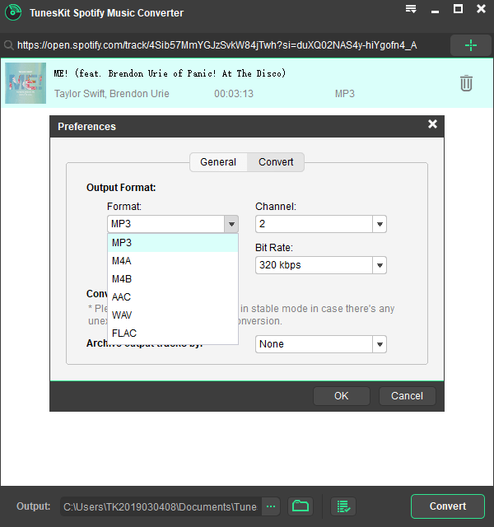Open output folder with folder icon
The height and width of the screenshot is (527, 494).
click(x=301, y=506)
